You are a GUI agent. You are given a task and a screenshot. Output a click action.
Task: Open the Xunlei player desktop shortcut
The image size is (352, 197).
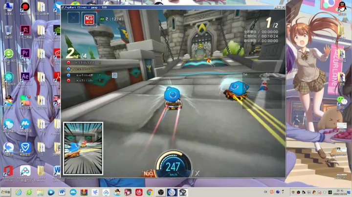point(8,149)
